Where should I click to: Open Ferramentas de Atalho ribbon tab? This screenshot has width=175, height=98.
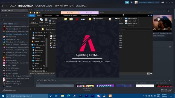[70, 16]
